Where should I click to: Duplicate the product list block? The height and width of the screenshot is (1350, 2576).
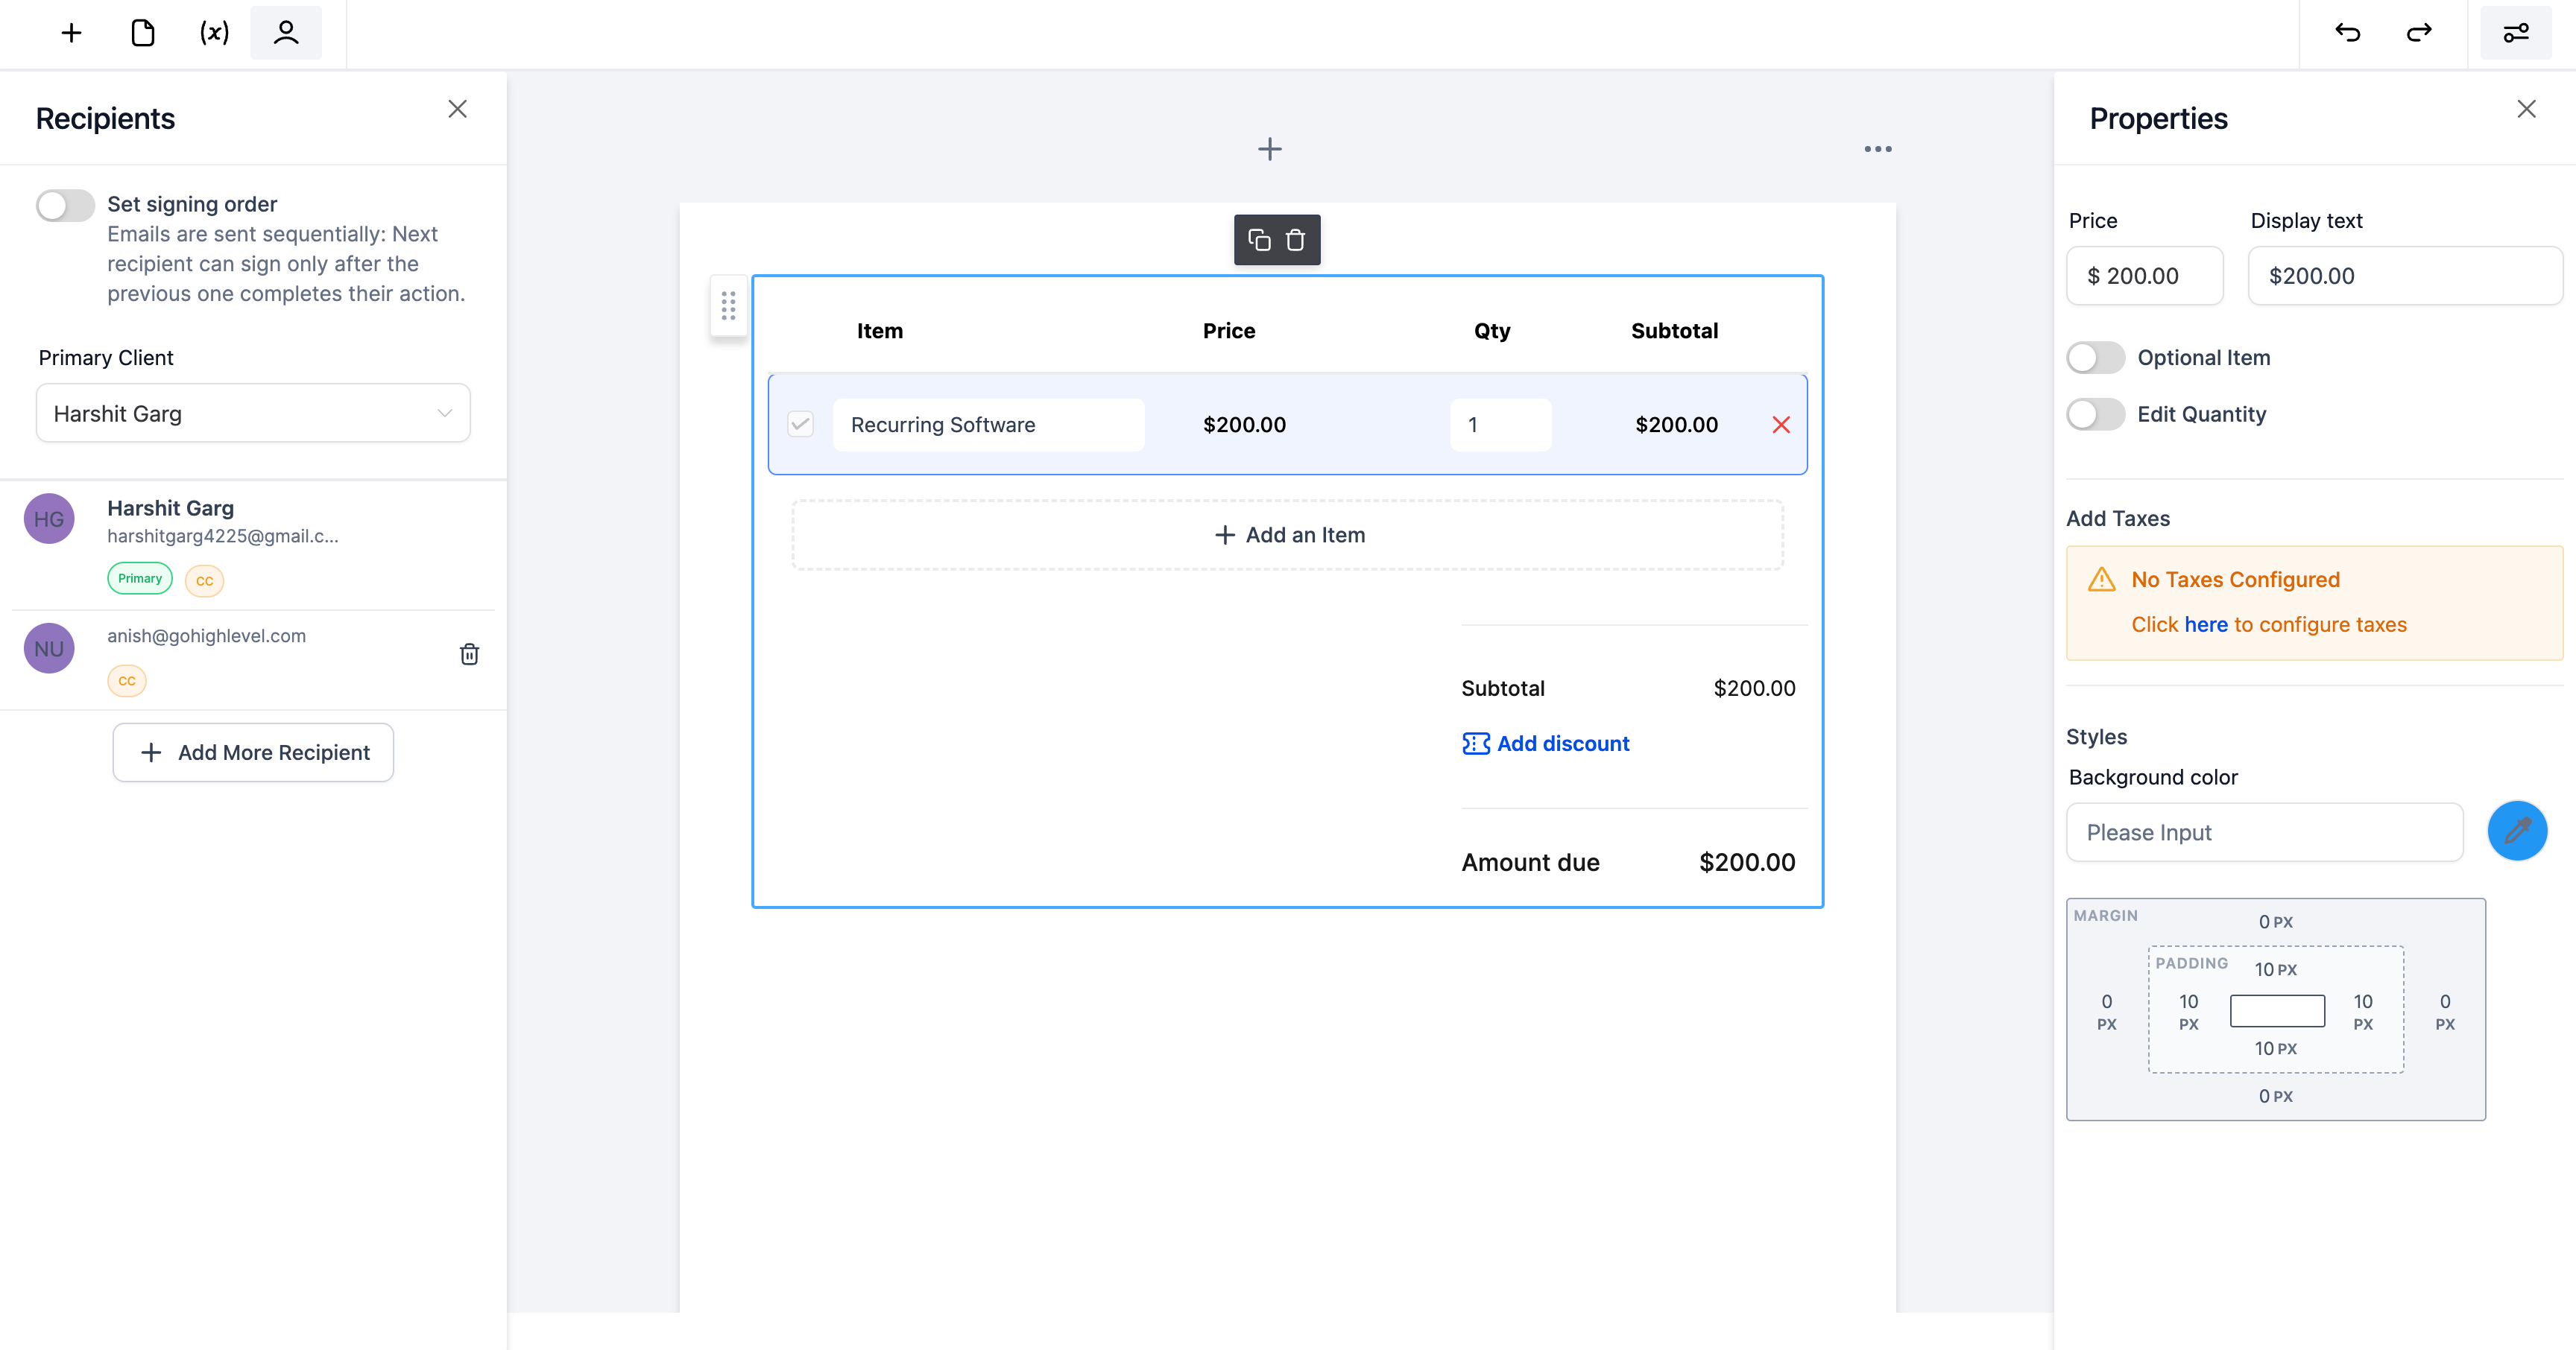(1259, 240)
